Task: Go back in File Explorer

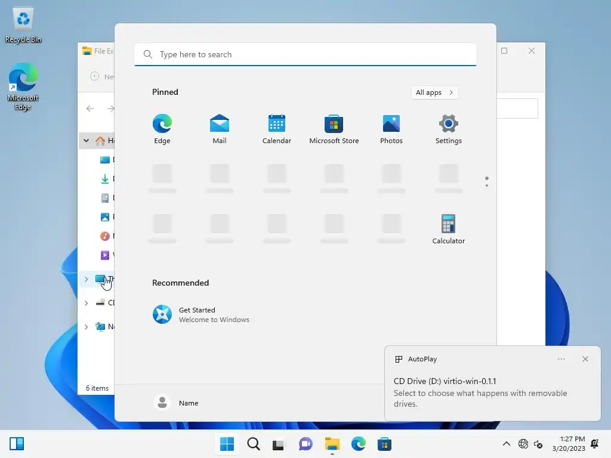Action: click(x=90, y=109)
